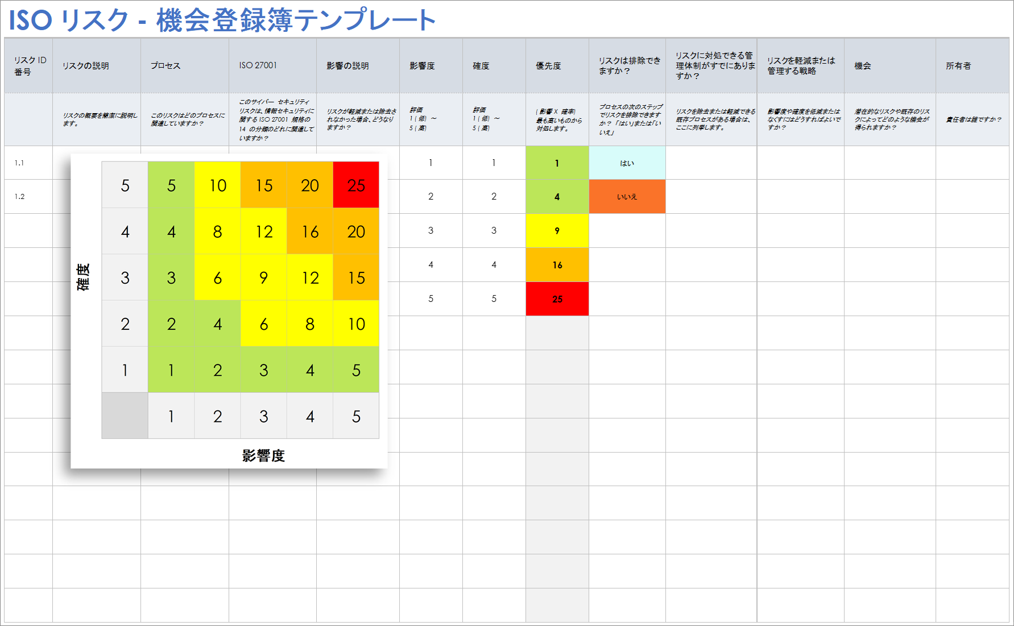Select the 潜在的なリスクや既存のリスク instruction cell

point(890,119)
